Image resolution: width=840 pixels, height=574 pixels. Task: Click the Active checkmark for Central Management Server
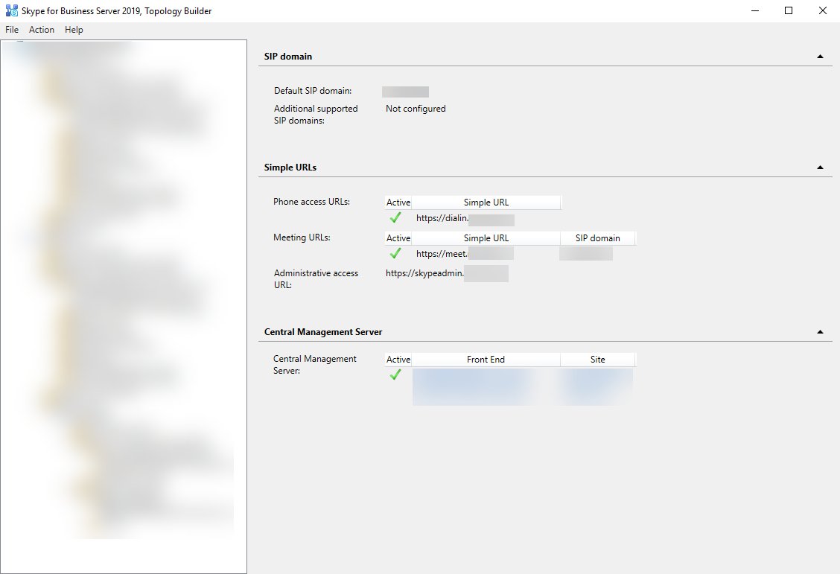pos(395,374)
